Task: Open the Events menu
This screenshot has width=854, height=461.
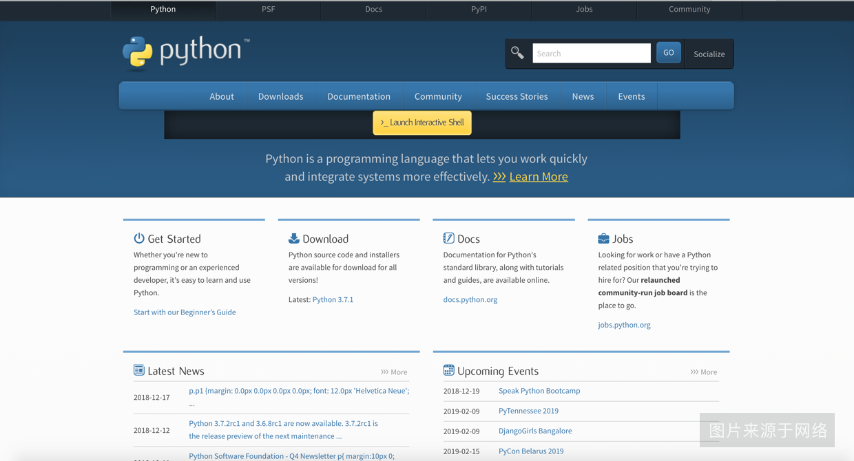Action: tap(632, 96)
